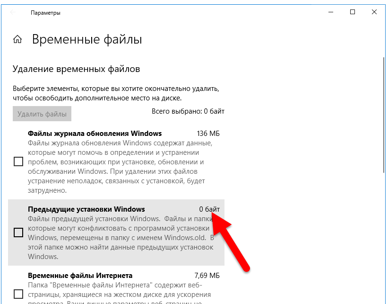Click the vertical scrollbar thumb
The width and height of the screenshot is (388, 304).
(384, 115)
